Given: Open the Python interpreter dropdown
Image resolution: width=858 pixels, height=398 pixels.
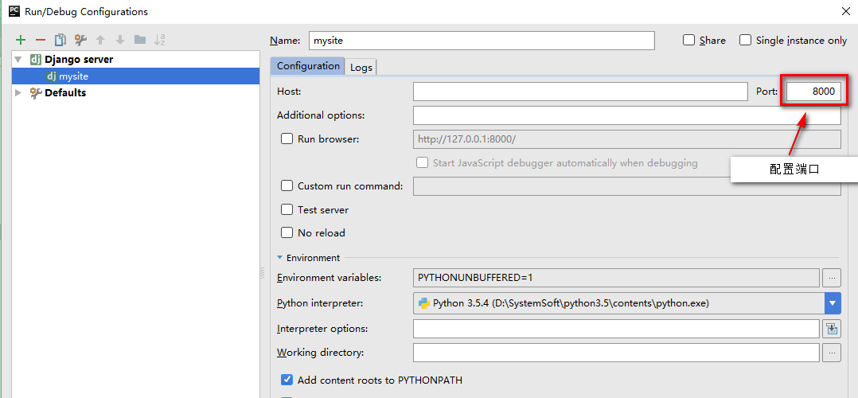Looking at the screenshot, I should (833, 303).
